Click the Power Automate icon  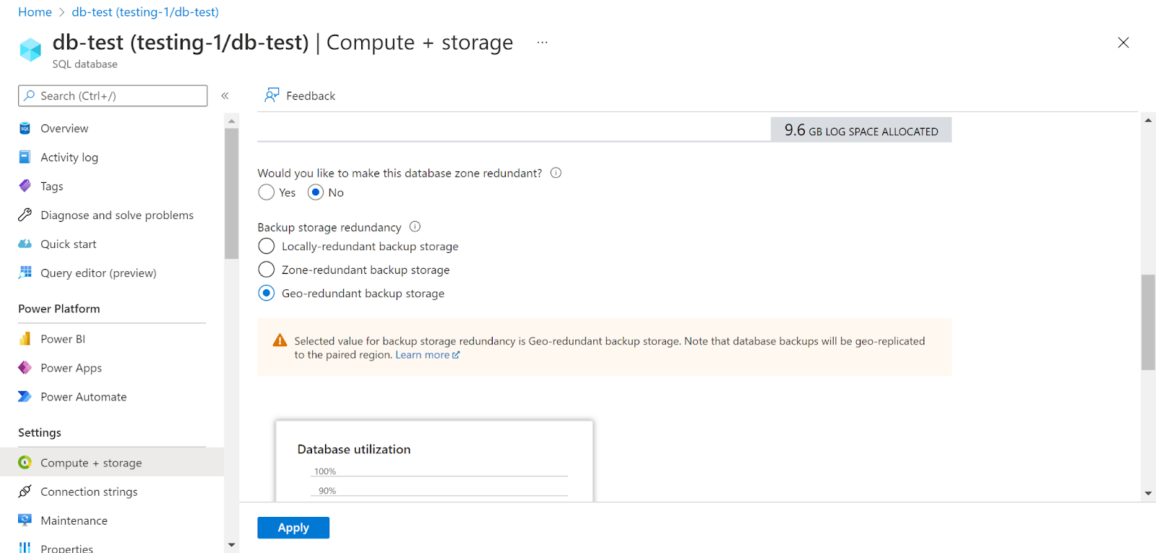click(25, 397)
